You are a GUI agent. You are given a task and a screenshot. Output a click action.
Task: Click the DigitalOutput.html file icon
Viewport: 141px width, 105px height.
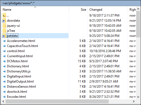pos(4,81)
